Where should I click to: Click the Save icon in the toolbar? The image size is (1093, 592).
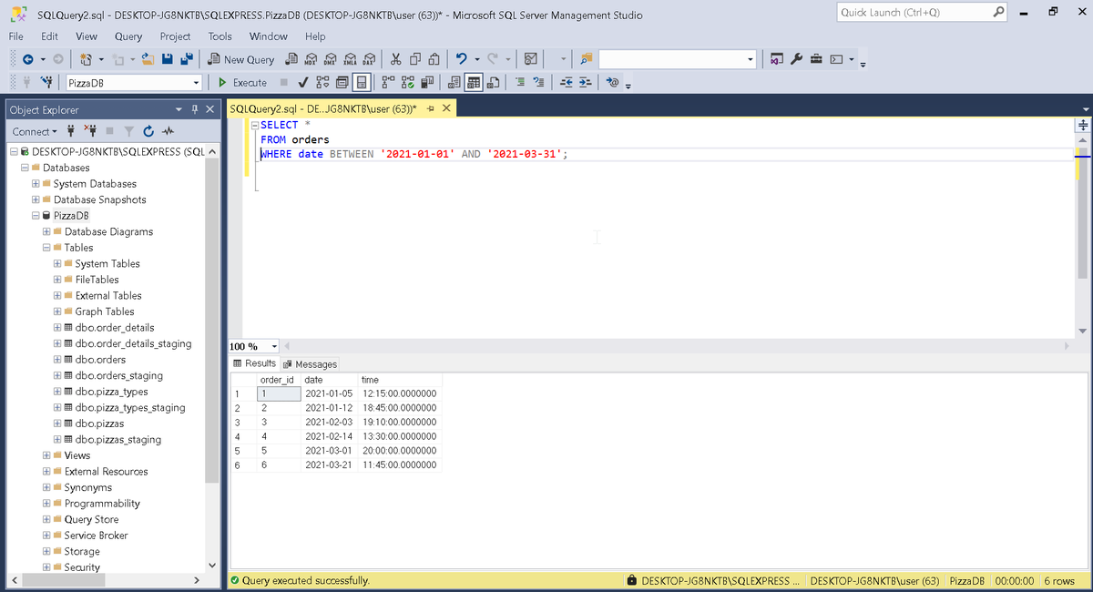pos(168,59)
